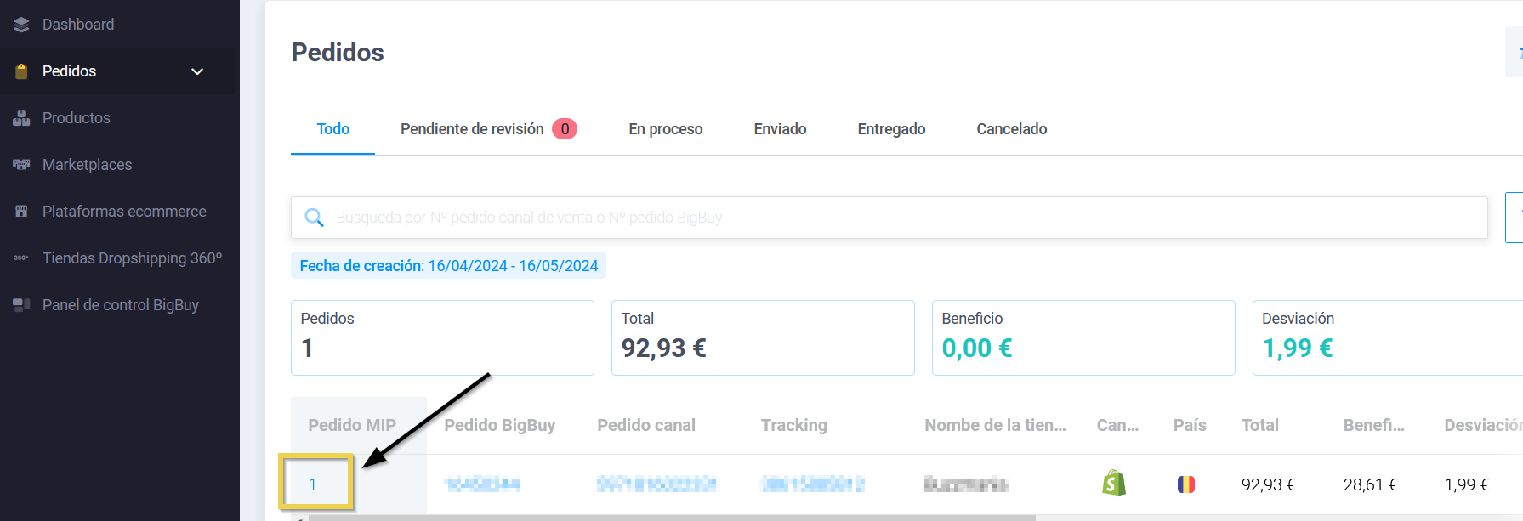Open order 1 in Pedido MIP column
The height and width of the screenshot is (521, 1523).
(x=313, y=484)
